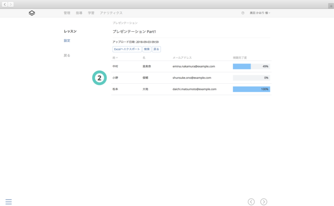Click the Excelへエクスポート button
Viewport: 334px width, 206px height.
[x=127, y=49]
